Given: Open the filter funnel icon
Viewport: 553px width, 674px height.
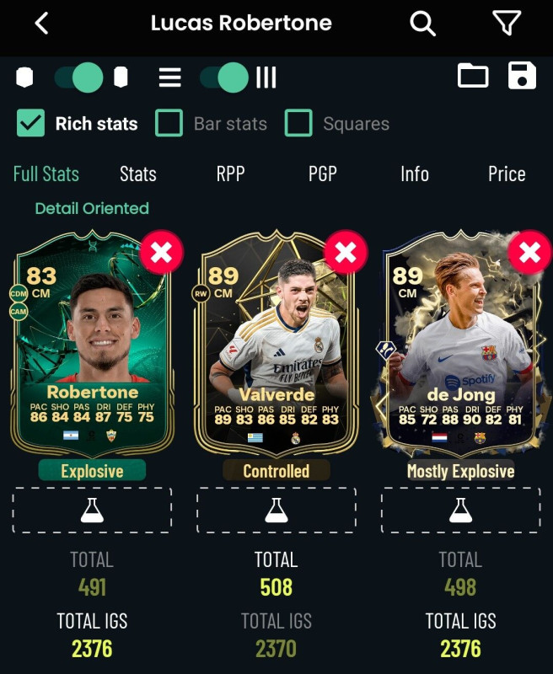Looking at the screenshot, I should [x=507, y=23].
